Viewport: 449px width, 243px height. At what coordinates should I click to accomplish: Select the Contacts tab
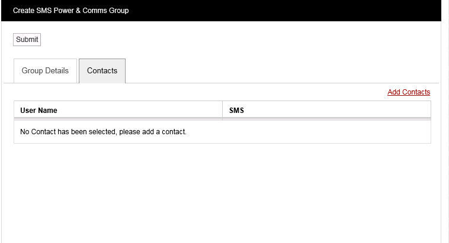point(102,71)
